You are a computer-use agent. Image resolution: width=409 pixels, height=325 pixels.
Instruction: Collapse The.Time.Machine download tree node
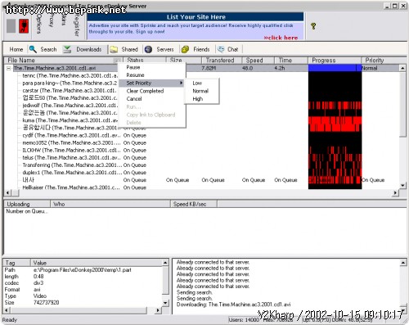pyautogui.click(x=9, y=68)
